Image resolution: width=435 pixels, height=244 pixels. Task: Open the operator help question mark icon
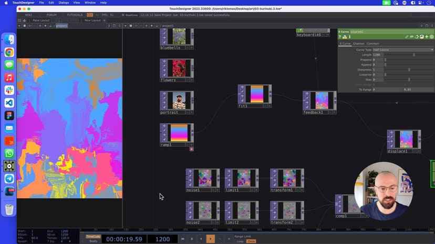click(x=340, y=37)
